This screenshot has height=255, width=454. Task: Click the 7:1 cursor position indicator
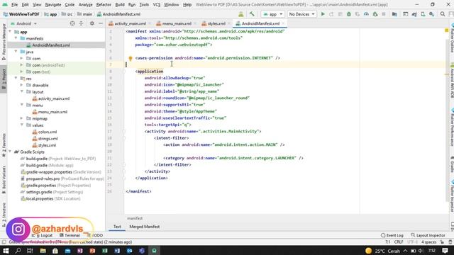(x=388, y=242)
